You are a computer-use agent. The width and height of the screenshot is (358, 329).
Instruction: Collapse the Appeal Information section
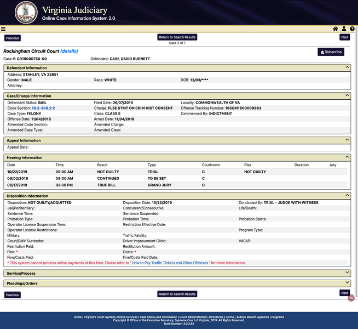tap(347, 140)
